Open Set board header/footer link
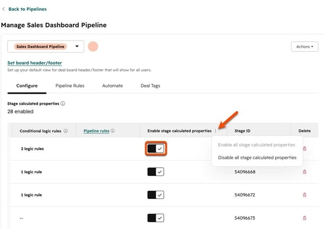This screenshot has width=324, height=229. (x=34, y=63)
